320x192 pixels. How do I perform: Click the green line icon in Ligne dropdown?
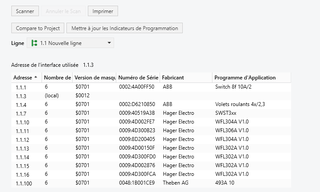[x=34, y=43]
